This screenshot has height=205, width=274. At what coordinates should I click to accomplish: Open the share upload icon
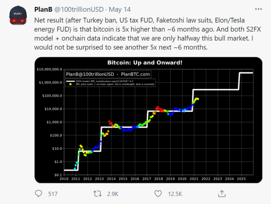click(x=222, y=193)
